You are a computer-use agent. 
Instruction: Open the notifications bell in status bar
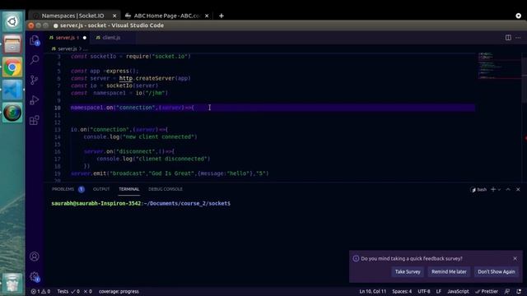point(519,291)
